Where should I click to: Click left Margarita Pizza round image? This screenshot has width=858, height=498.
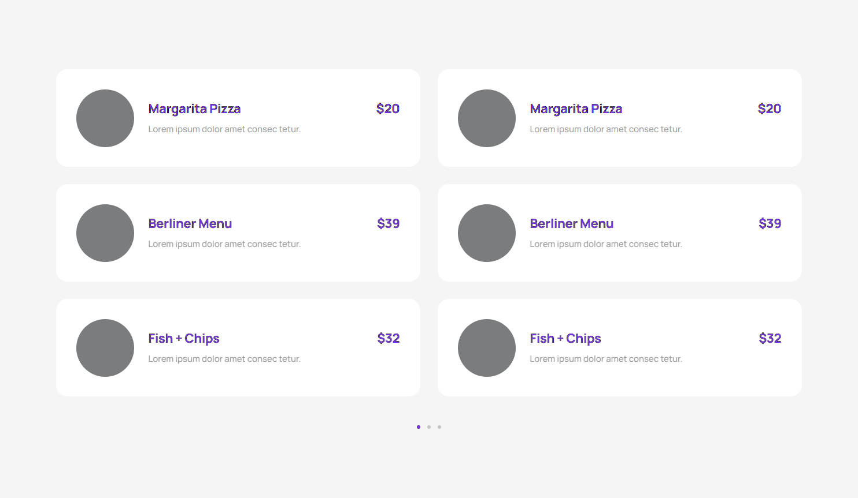[105, 118]
